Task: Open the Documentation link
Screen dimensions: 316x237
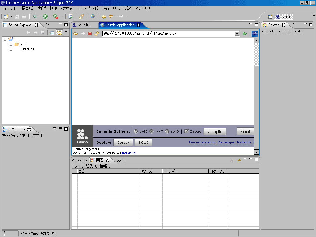Action: [202, 142]
